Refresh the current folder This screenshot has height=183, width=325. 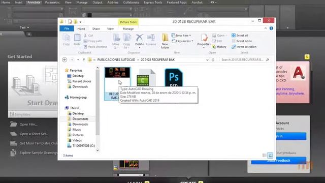click(x=213, y=60)
